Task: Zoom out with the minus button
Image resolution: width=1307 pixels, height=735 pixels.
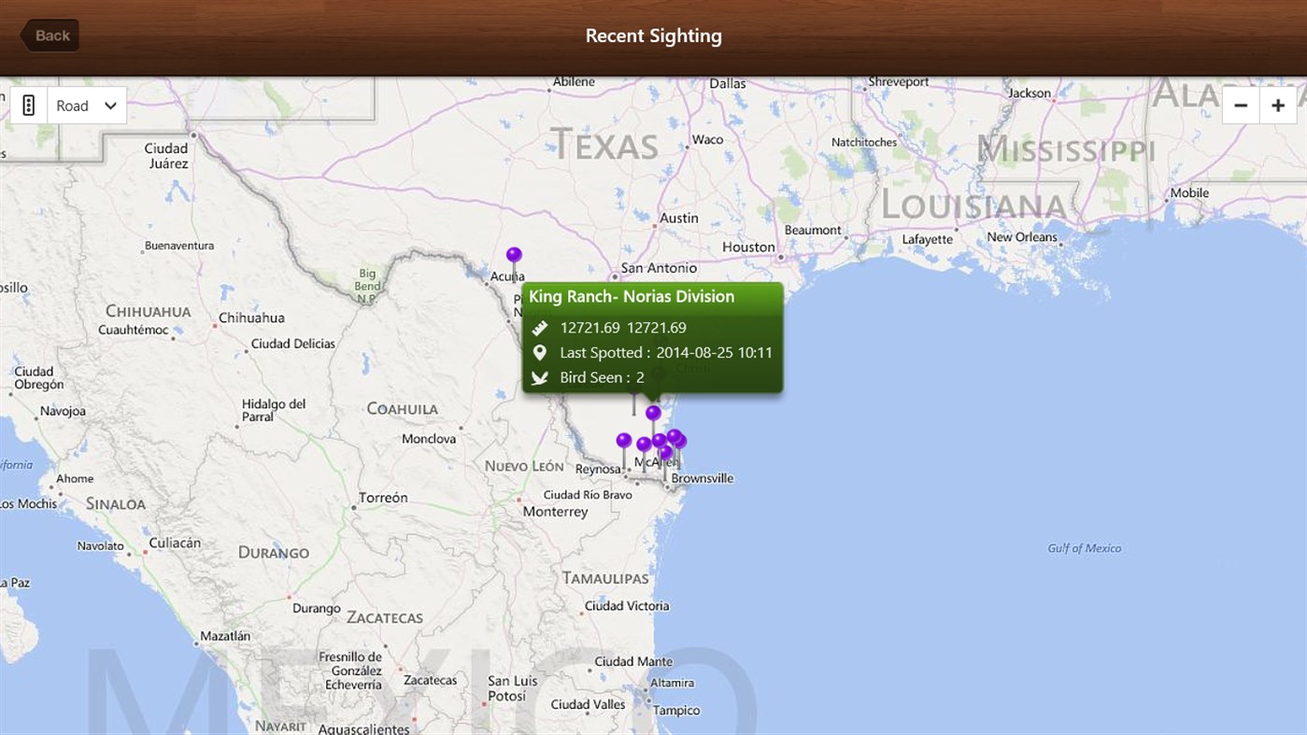Action: tap(1241, 106)
